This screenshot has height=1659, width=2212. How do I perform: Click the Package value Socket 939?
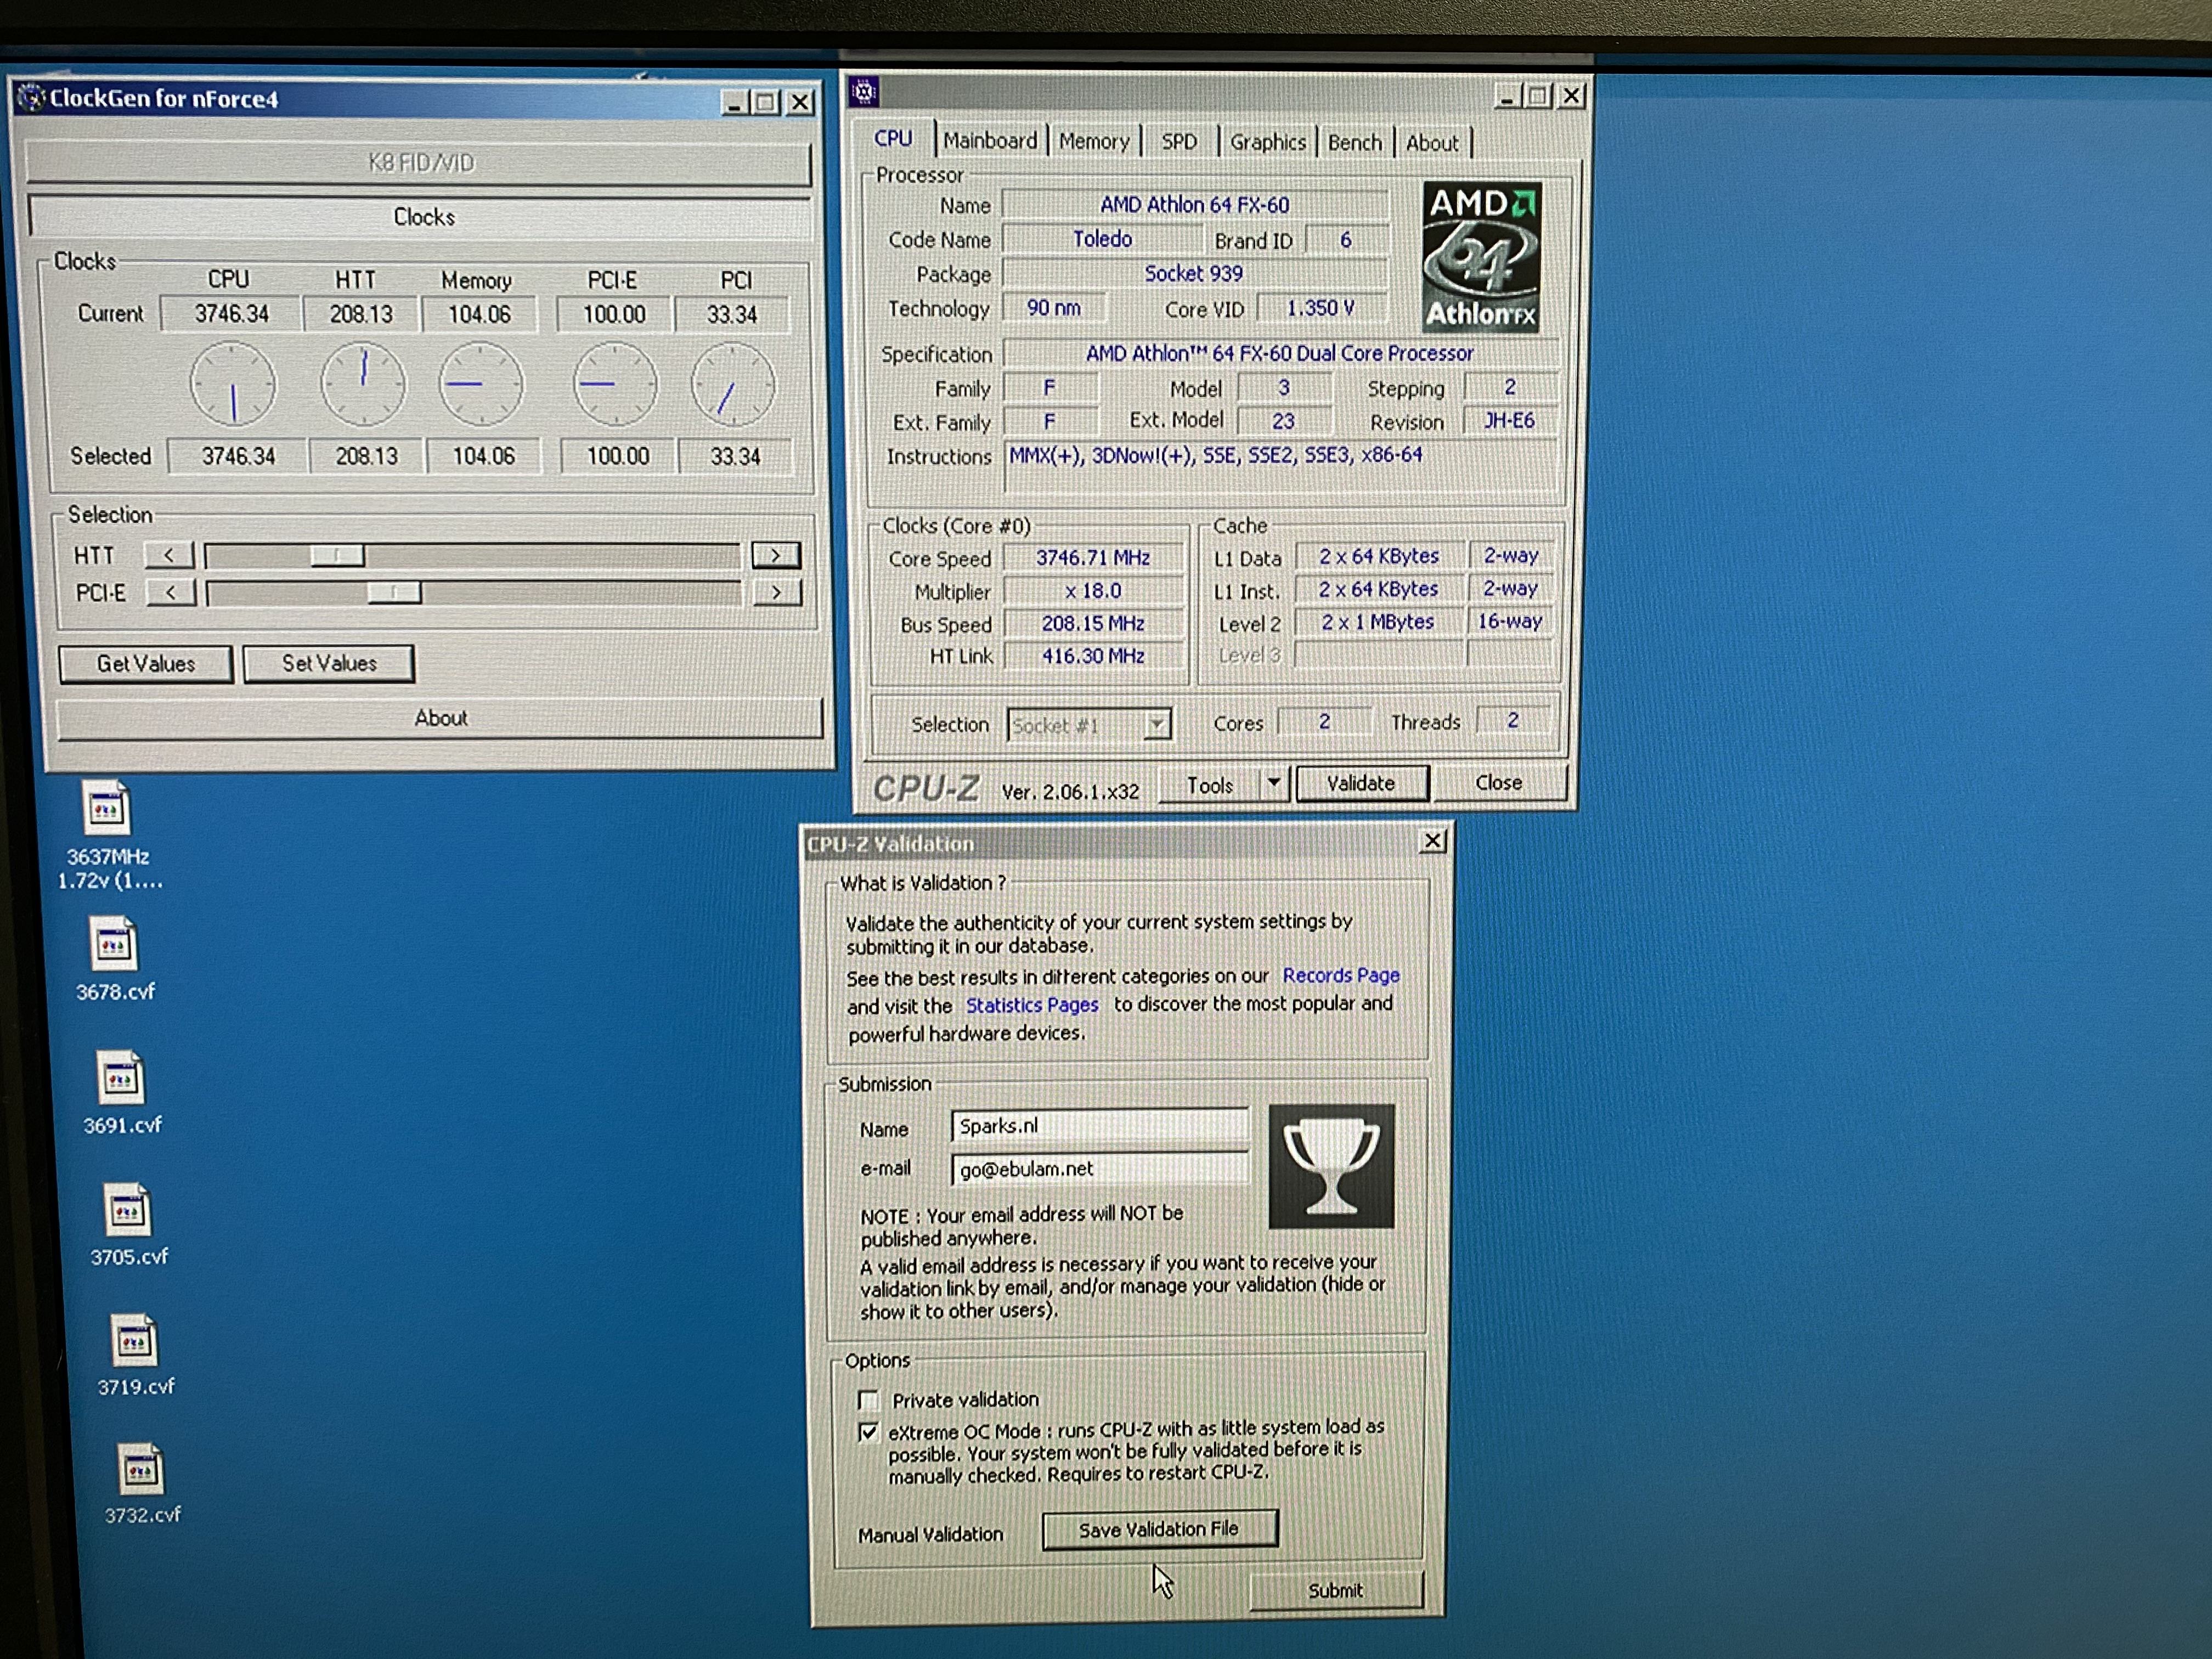click(x=1194, y=273)
